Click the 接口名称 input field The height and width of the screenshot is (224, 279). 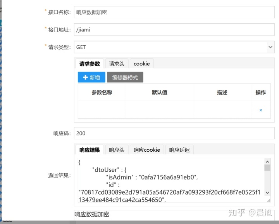point(174,12)
